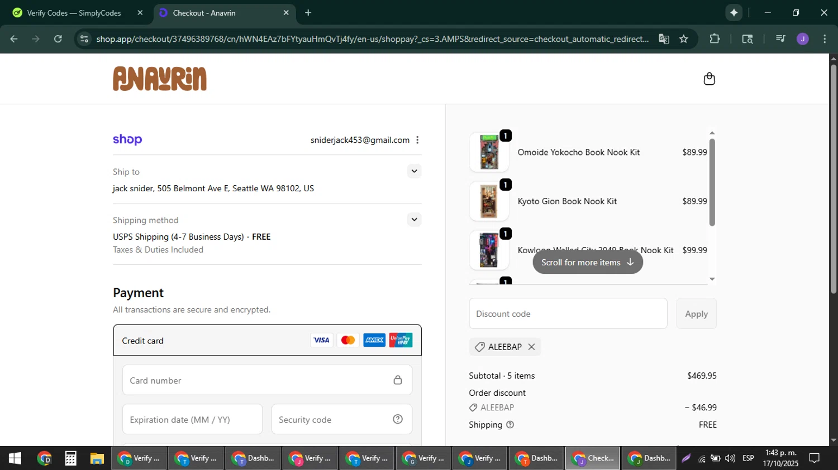Click the Mastercard icon
Viewport: 838px width, 470px height.
point(348,340)
